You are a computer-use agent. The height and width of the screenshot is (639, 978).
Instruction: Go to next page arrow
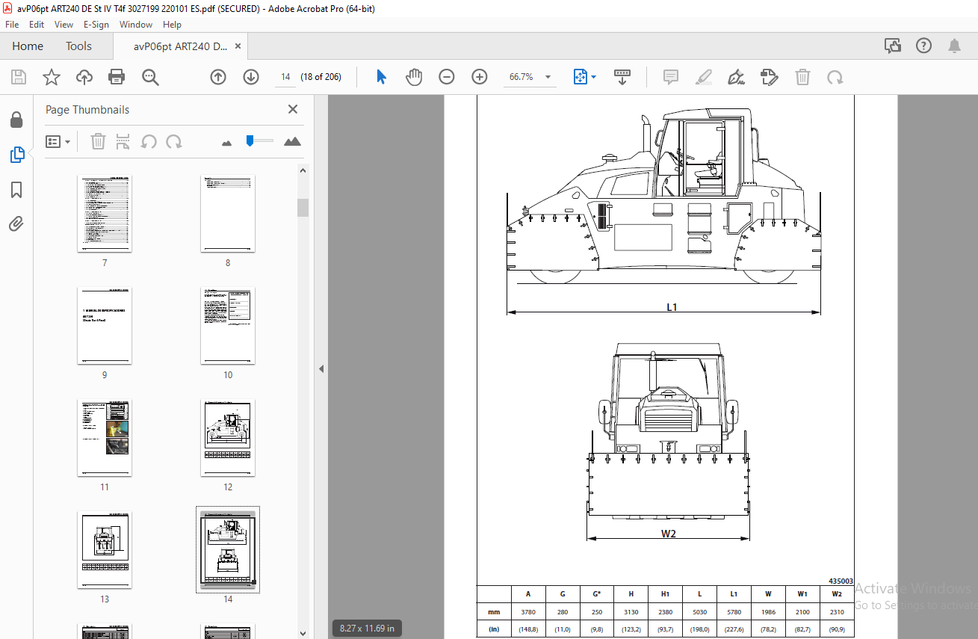click(251, 77)
